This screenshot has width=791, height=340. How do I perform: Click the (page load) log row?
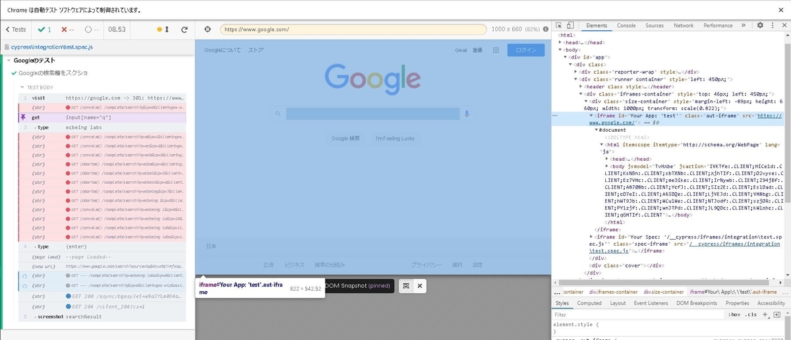tap(102, 256)
